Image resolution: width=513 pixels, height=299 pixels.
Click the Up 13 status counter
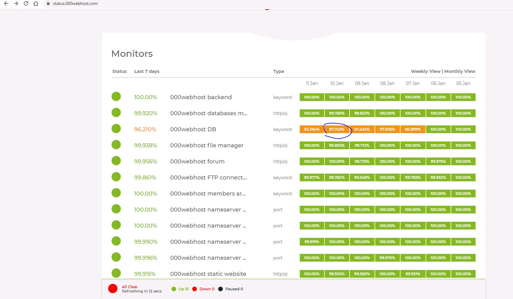pyautogui.click(x=180, y=289)
